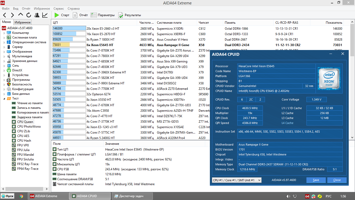The height and width of the screenshot is (200, 355).
Task: Click Save in the AIDA64 CPUID window
Action: (x=316, y=180)
